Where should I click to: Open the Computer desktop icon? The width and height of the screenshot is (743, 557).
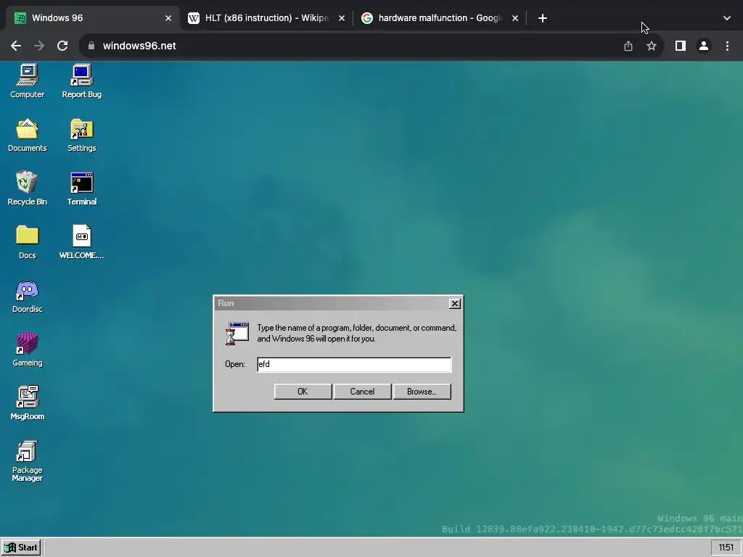pos(27,81)
